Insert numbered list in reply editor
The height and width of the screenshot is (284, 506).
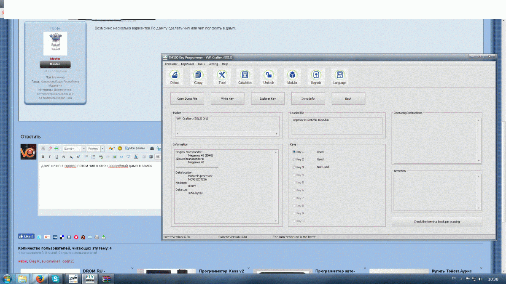pos(93,157)
